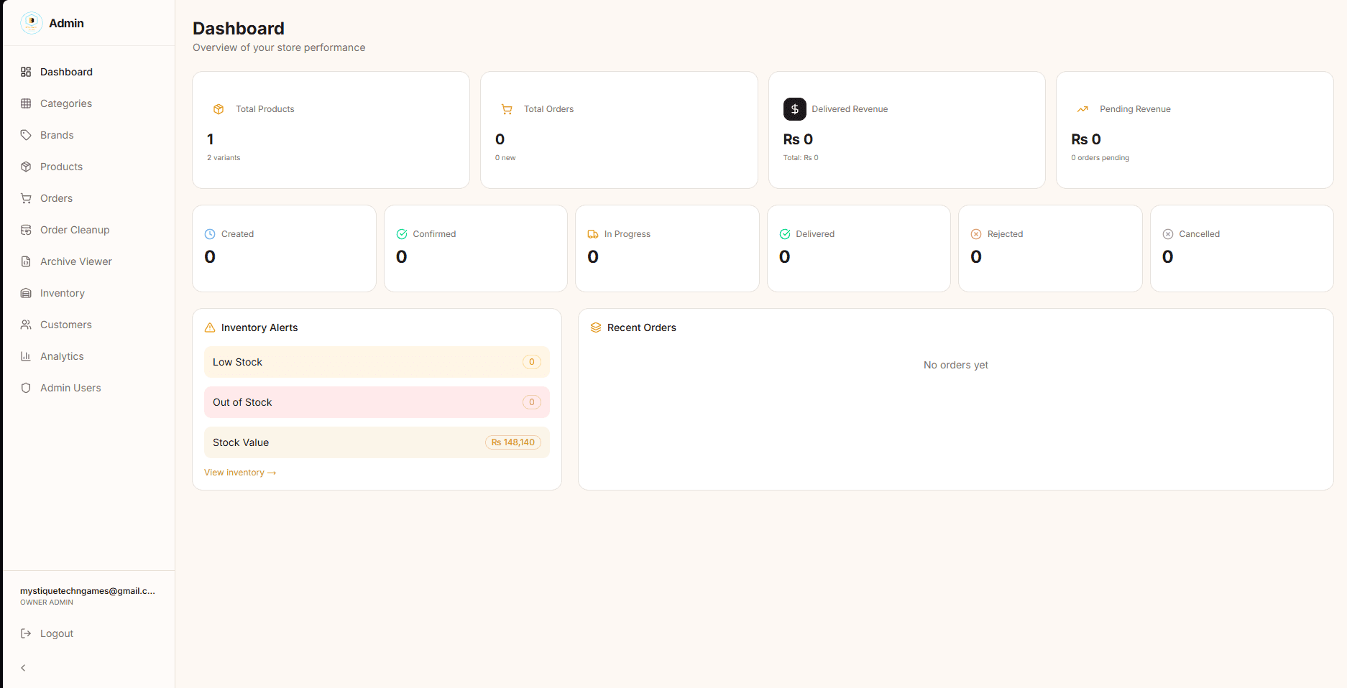Click the Stock Value Rs 148,140 badge
This screenshot has width=1347, height=688.
[x=513, y=442]
